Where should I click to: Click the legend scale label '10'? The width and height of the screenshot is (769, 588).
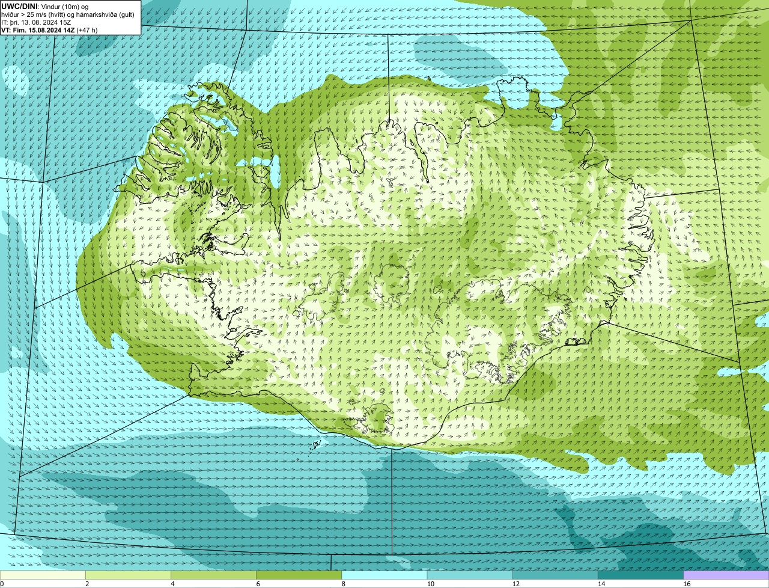(431, 584)
